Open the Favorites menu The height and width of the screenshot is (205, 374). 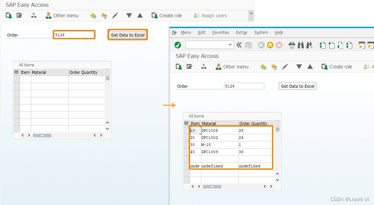pyautogui.click(x=221, y=33)
